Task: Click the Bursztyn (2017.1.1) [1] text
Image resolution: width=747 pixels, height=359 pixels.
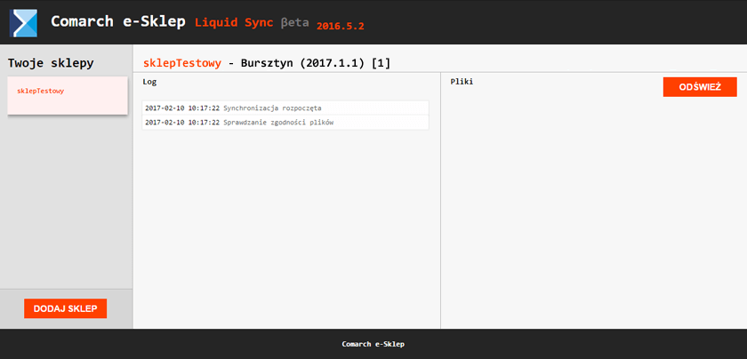Action: click(316, 63)
